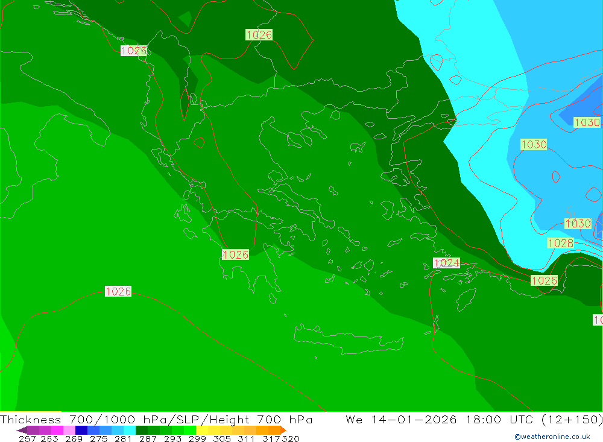Click the 305 legend value
Screen dimensions: 603x442
point(222,438)
